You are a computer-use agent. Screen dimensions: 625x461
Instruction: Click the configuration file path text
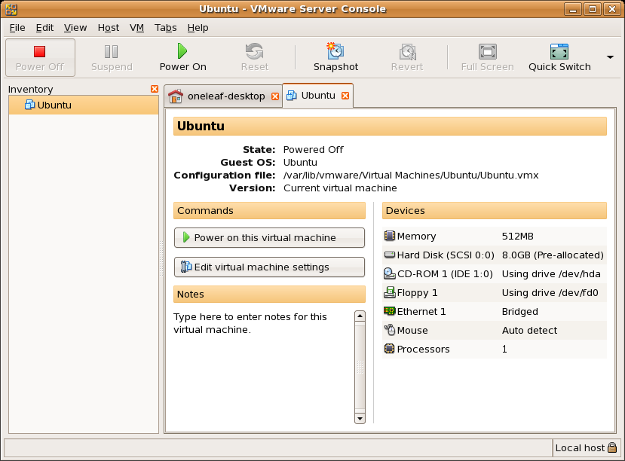(411, 176)
